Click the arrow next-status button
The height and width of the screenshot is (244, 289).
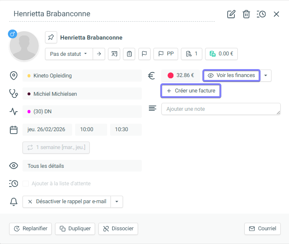pos(99,54)
